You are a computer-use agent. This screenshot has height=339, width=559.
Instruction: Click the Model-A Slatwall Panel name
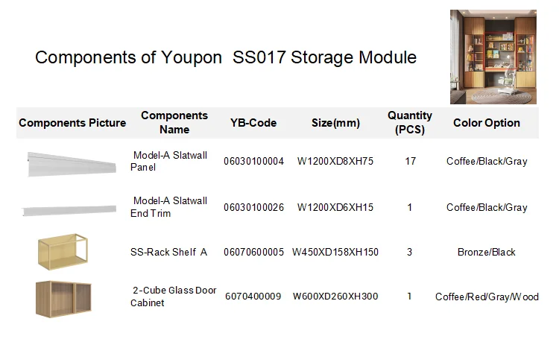coord(169,161)
